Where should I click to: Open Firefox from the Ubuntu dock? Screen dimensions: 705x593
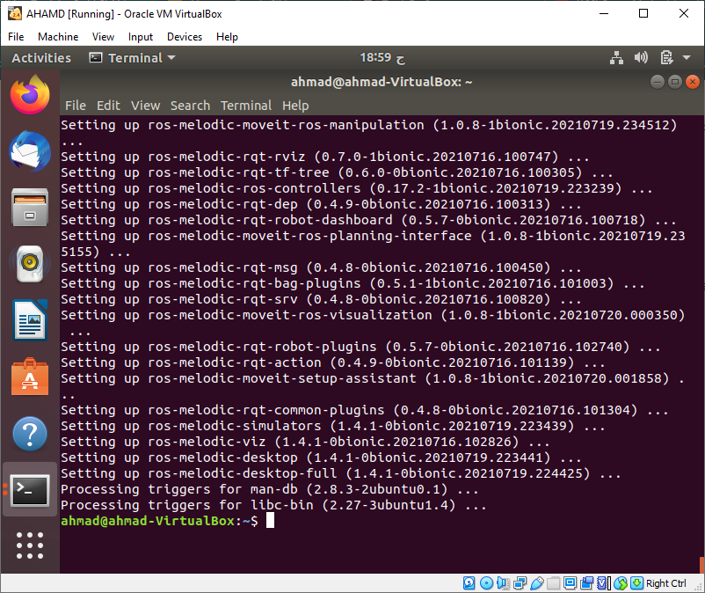[x=30, y=94]
